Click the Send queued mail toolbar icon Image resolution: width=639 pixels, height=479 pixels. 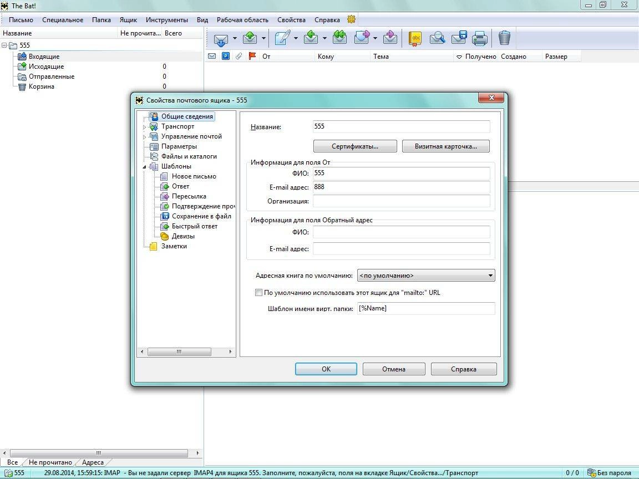(250, 38)
